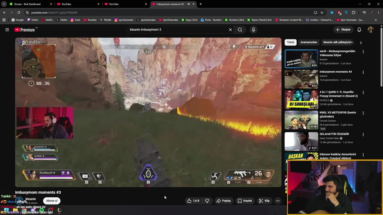383x215 pixels.
Task: Bookmark this page with the star icon
Action: point(322,13)
